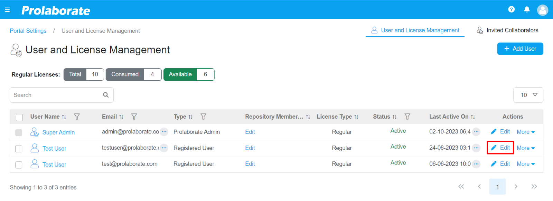Switch to Invited Collaborators tab
The image size is (553, 201).
(507, 30)
